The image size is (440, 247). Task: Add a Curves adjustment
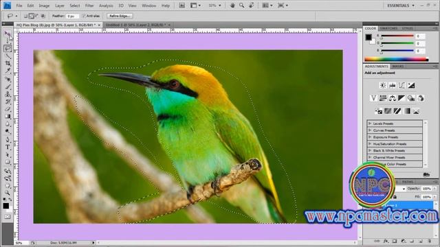(x=401, y=85)
